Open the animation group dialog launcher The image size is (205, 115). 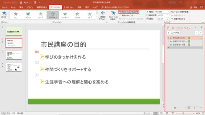(107, 23)
